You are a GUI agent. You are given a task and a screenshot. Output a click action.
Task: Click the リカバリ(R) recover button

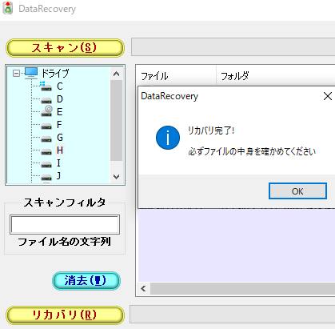coord(65,315)
